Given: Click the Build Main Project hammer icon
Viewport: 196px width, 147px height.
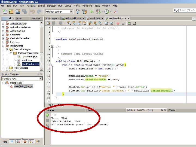Looking at the screenshot, I should tap(78, 12).
